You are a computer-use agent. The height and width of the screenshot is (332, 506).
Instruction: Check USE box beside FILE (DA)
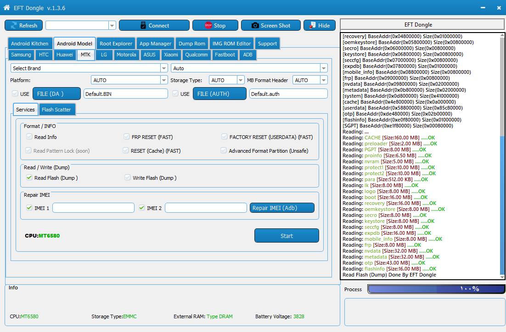pyautogui.click(x=15, y=94)
